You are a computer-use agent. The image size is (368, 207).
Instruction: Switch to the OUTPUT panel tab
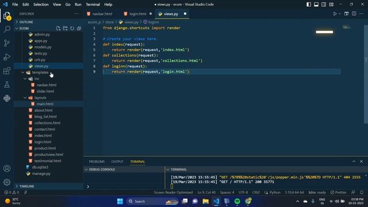[117, 162]
